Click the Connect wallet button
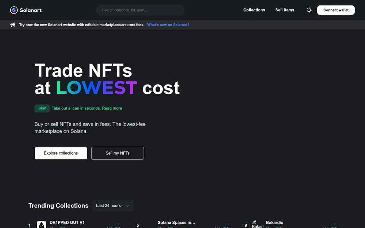The image size is (365, 228). click(336, 10)
